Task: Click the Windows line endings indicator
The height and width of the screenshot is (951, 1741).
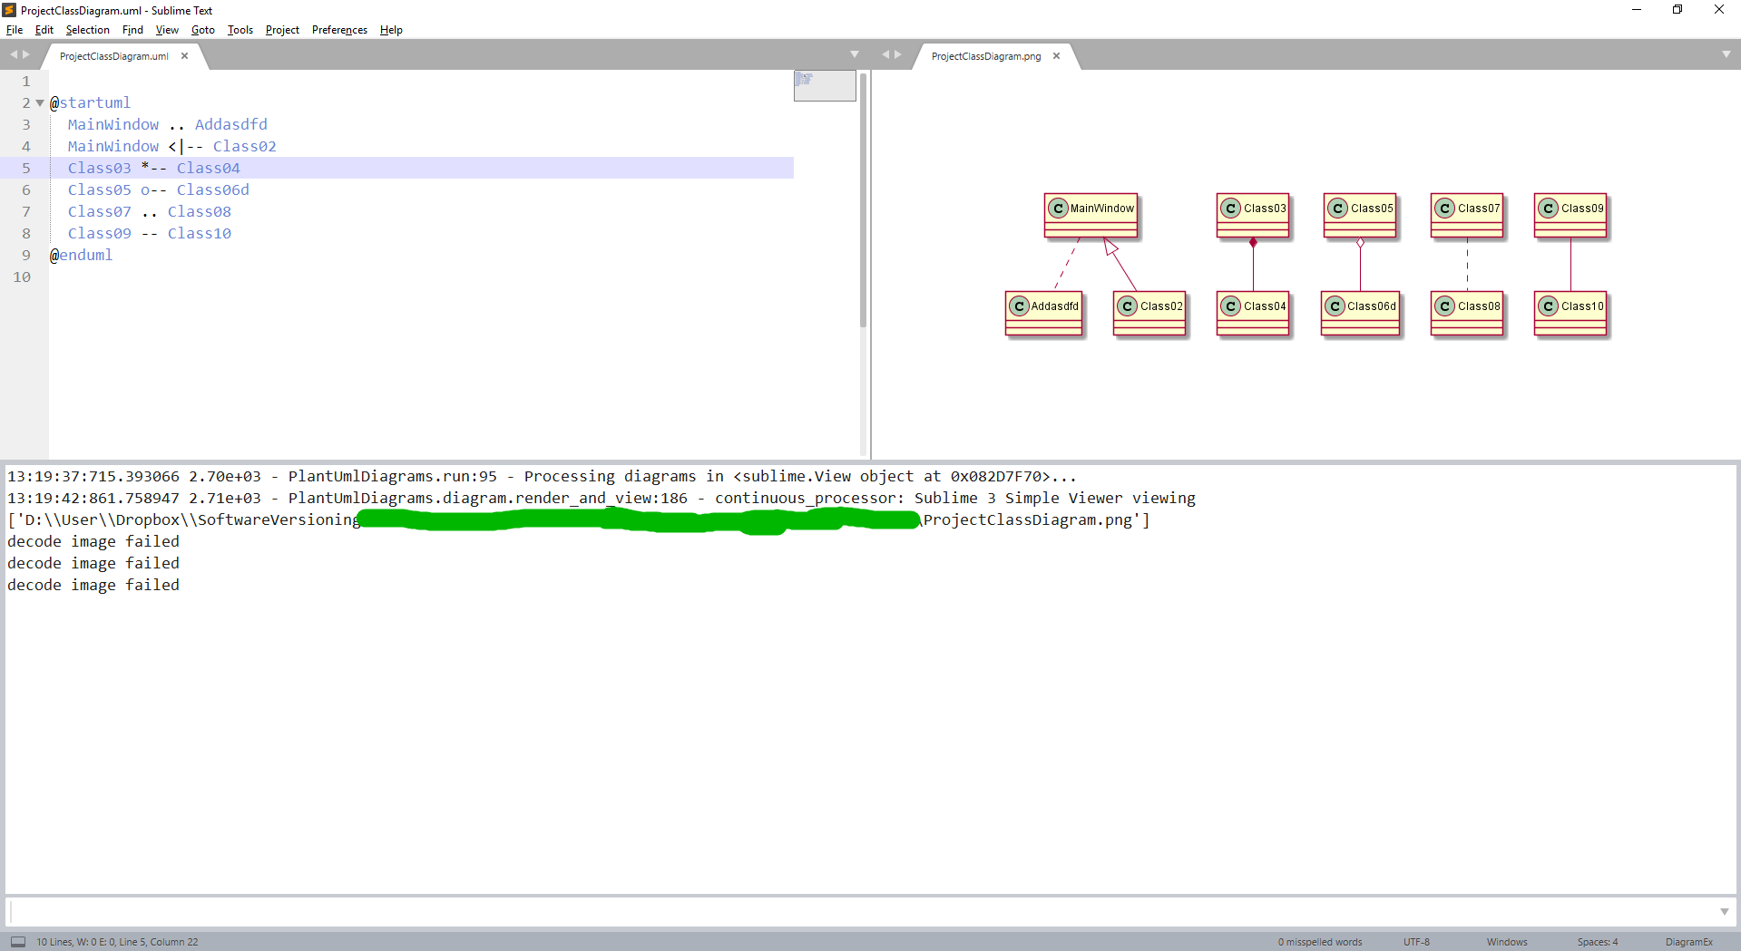Action: [1507, 941]
